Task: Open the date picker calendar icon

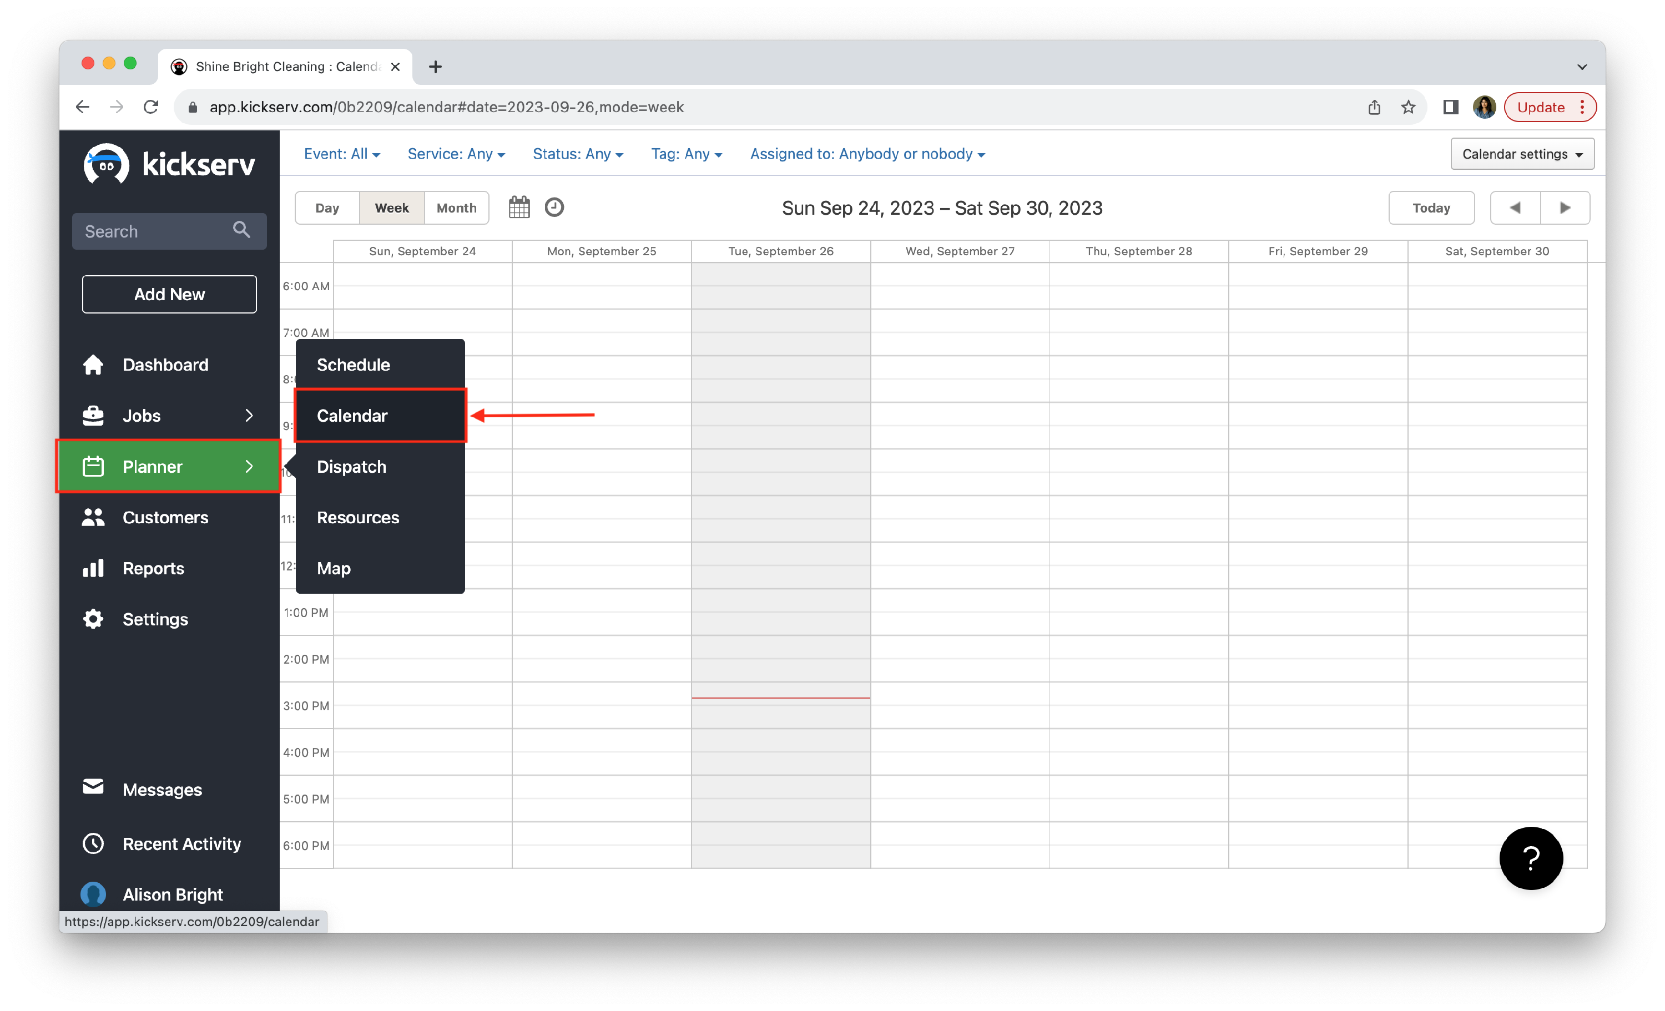Action: coord(519,208)
